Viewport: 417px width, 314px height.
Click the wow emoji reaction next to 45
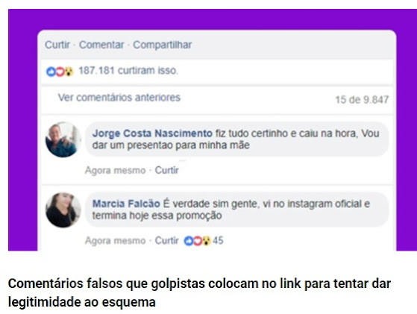pyautogui.click(x=207, y=241)
